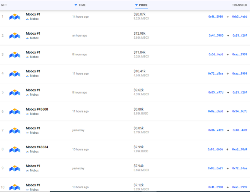Open Mobox #1 sold for $7.12k
This screenshot has height=192, width=250.
click(33, 185)
